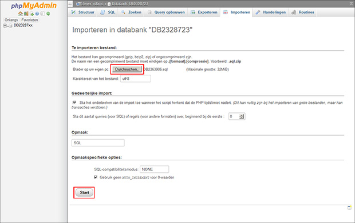Open the query window icon with green arrow
This screenshot has width=355, height=223.
pos(31,14)
